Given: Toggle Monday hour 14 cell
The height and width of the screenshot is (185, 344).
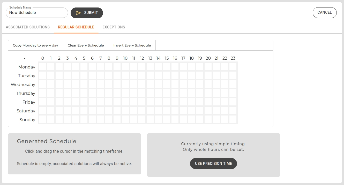Looking at the screenshot, I should [159, 67].
